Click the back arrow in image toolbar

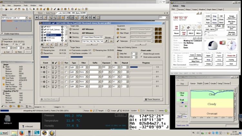click(37, 18)
